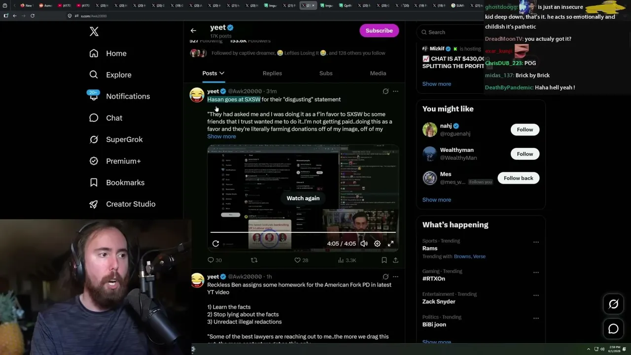Click Watch again on the video

(x=303, y=198)
